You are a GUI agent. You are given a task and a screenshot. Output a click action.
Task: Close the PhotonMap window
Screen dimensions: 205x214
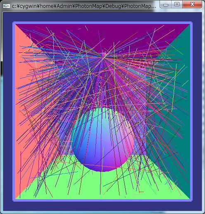pyautogui.click(x=192, y=4)
